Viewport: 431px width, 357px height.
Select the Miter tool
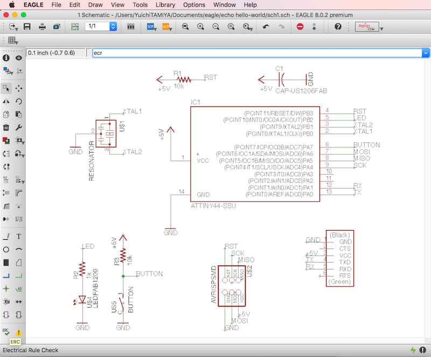[19, 193]
